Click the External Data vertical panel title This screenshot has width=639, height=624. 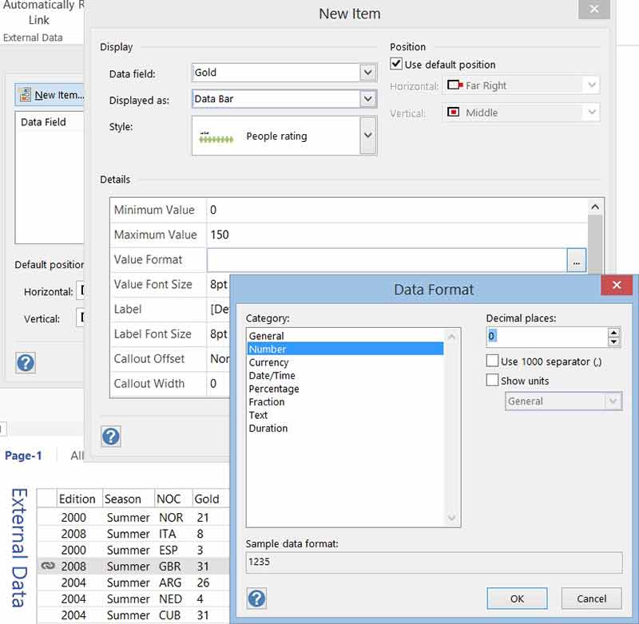pos(19,547)
